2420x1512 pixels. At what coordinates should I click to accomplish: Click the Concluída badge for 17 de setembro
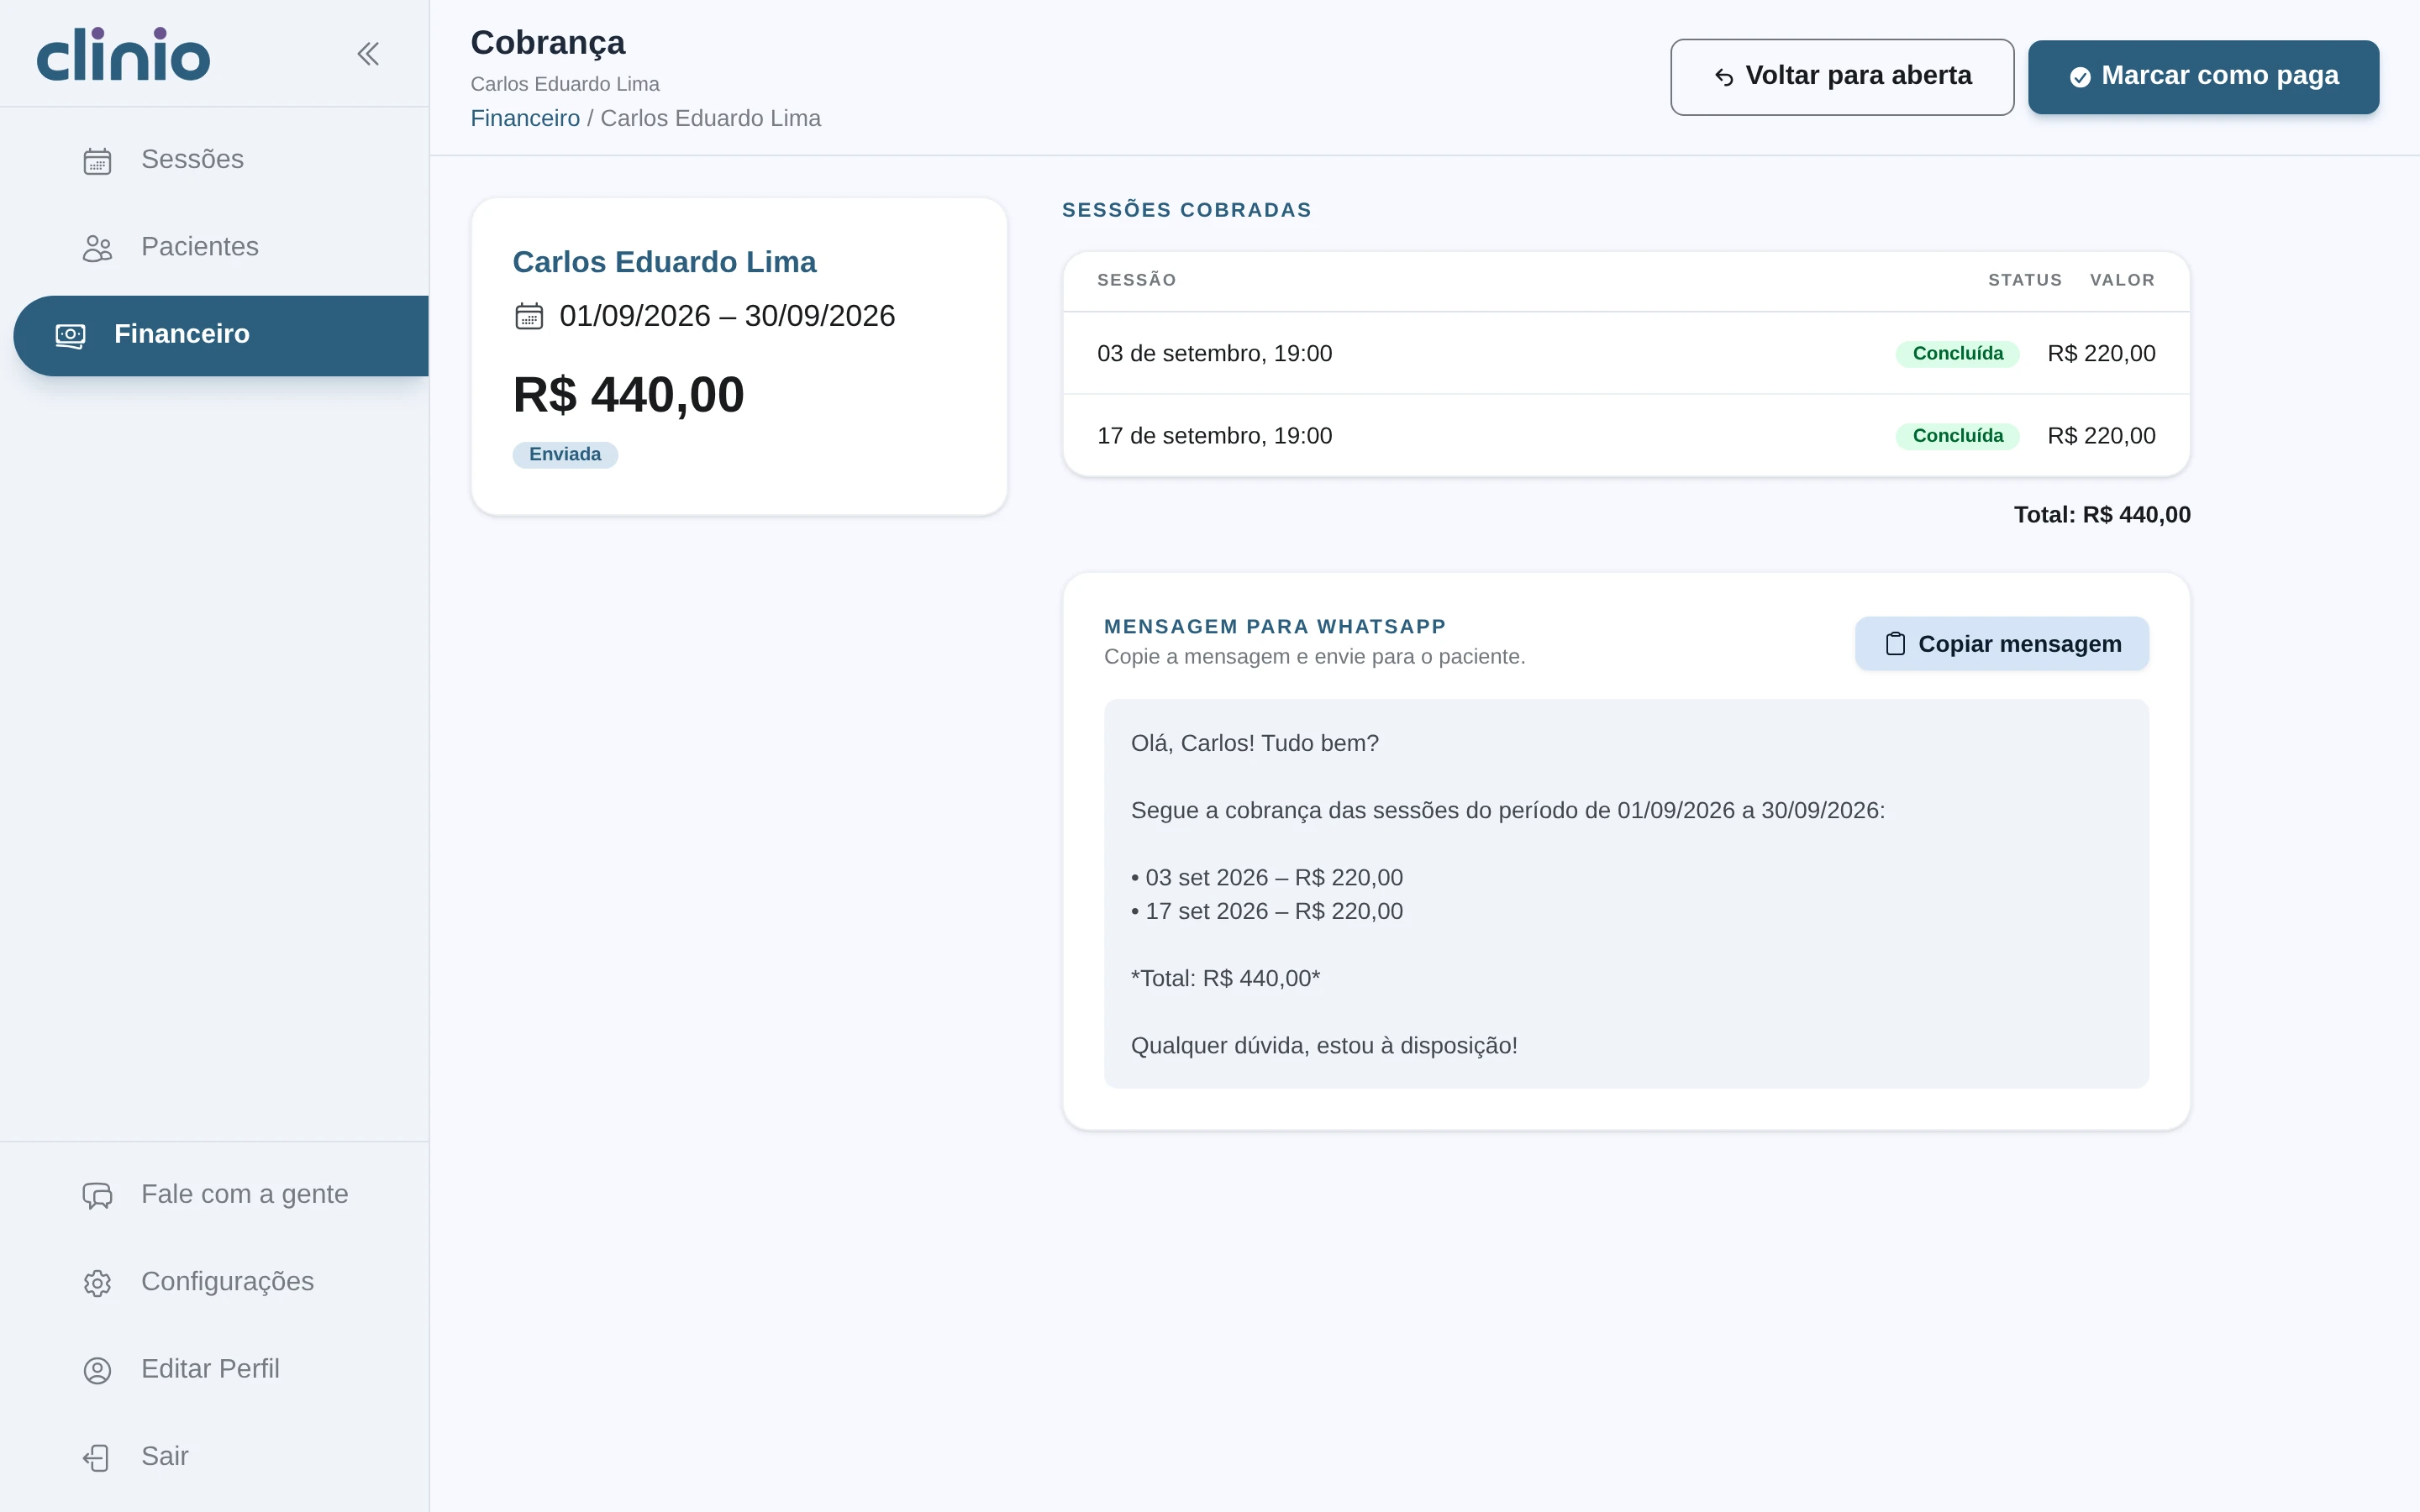(x=1957, y=436)
